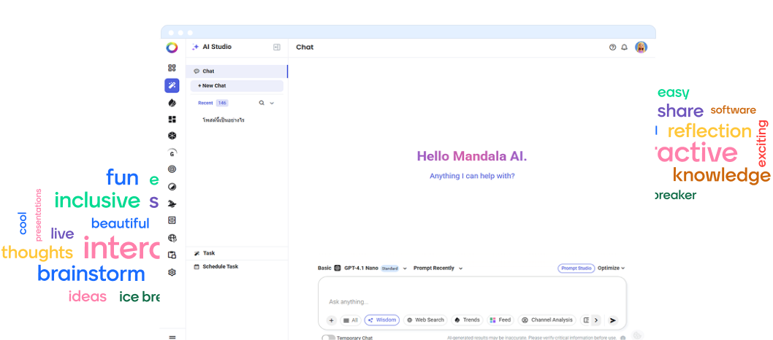Open the settings gear in sidebar
Screen dimensions: 773x340
pos(172,272)
